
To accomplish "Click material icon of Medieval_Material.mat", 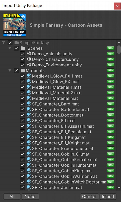I will [29, 98].
